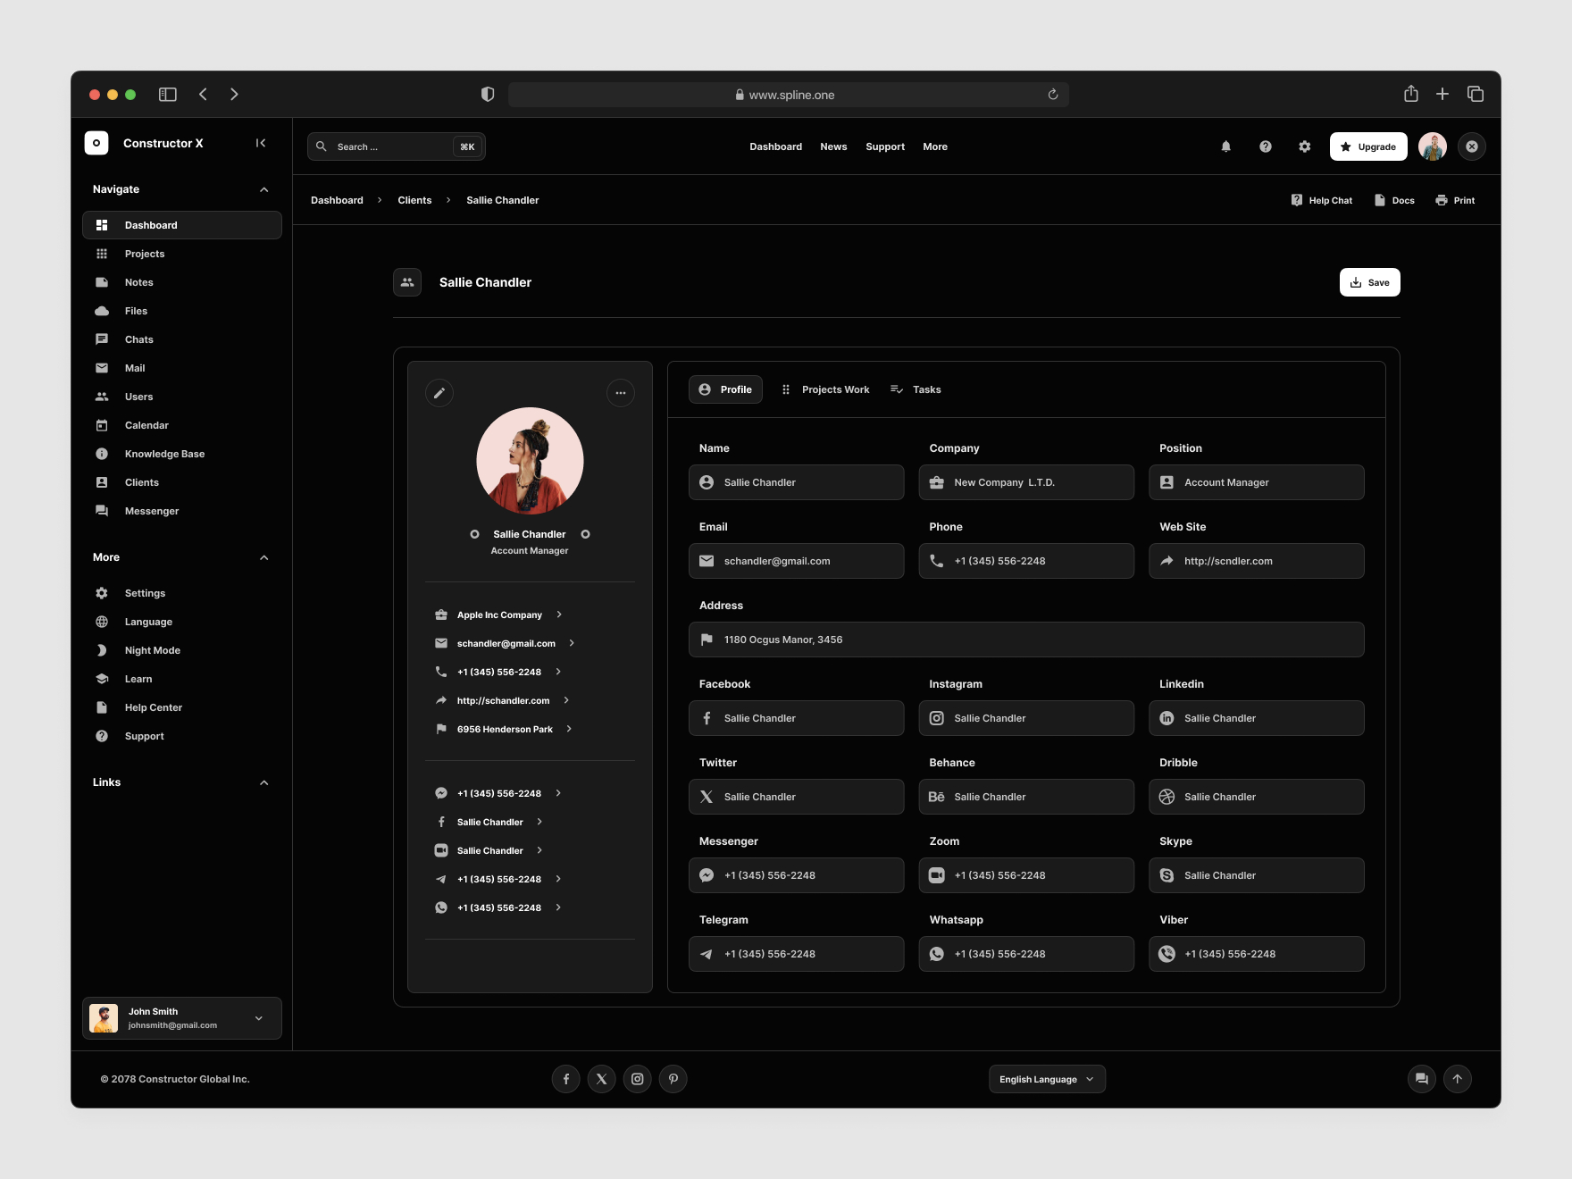Click the browser reload icon in address bar

(1053, 95)
